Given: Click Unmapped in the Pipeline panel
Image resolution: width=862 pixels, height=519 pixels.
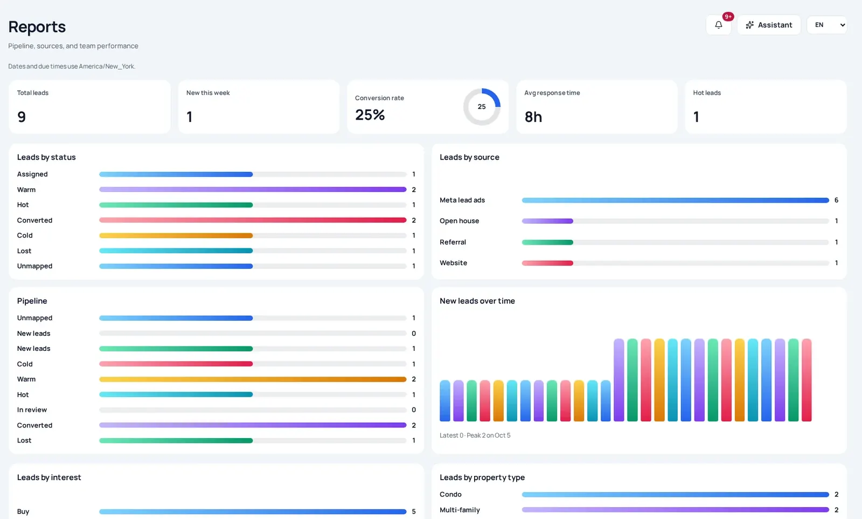Looking at the screenshot, I should pos(34,318).
